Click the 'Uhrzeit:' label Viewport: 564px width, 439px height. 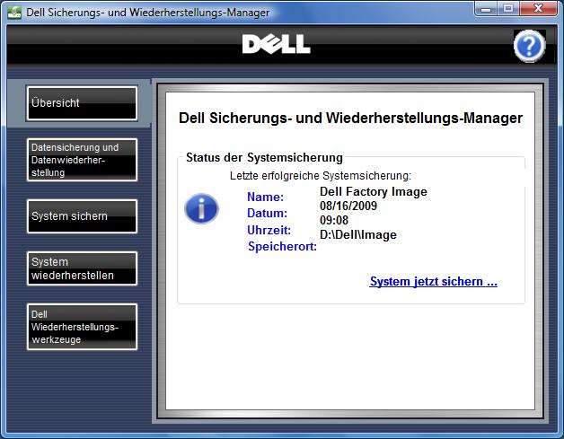click(x=269, y=230)
